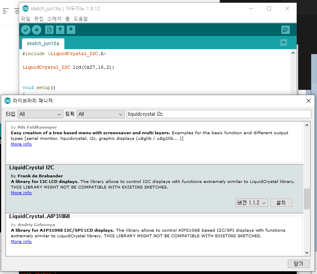Open More info link for LiquidCrystal_AIP31068

(x=21, y=242)
